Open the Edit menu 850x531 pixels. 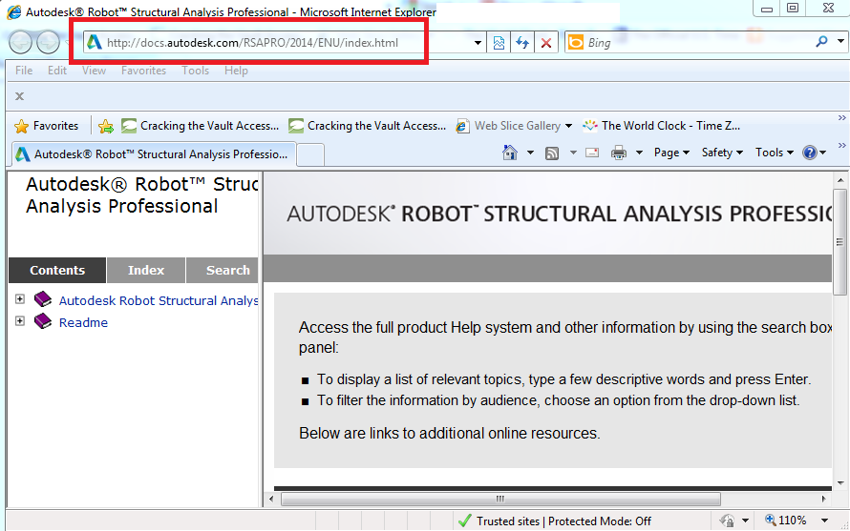(x=57, y=71)
